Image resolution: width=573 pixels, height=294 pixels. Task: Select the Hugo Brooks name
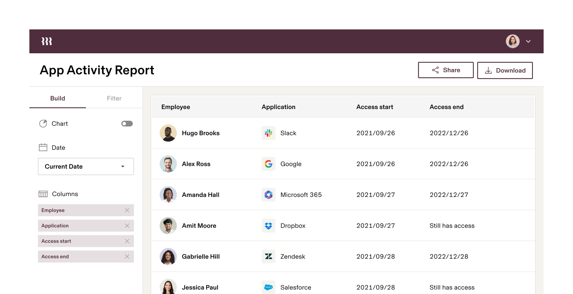pos(201,133)
